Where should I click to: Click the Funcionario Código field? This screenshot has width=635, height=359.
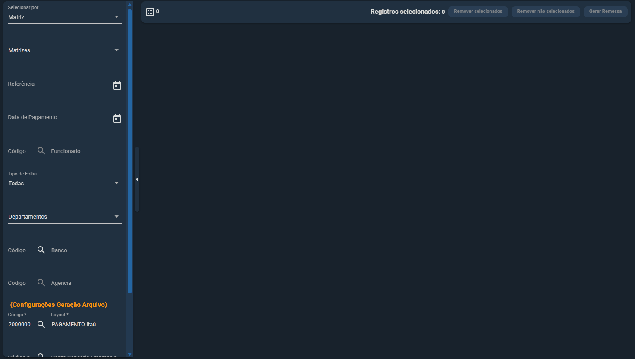[x=20, y=151]
